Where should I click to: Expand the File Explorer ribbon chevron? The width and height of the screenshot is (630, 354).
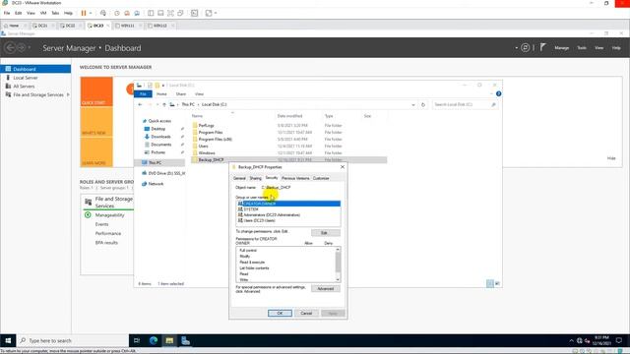click(x=491, y=94)
